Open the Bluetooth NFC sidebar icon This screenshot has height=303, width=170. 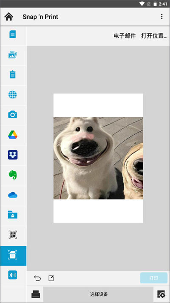coord(13,275)
